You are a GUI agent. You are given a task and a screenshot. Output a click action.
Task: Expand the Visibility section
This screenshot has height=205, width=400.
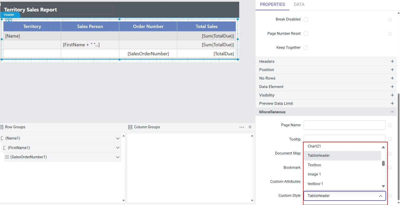pyautogui.click(x=392, y=95)
